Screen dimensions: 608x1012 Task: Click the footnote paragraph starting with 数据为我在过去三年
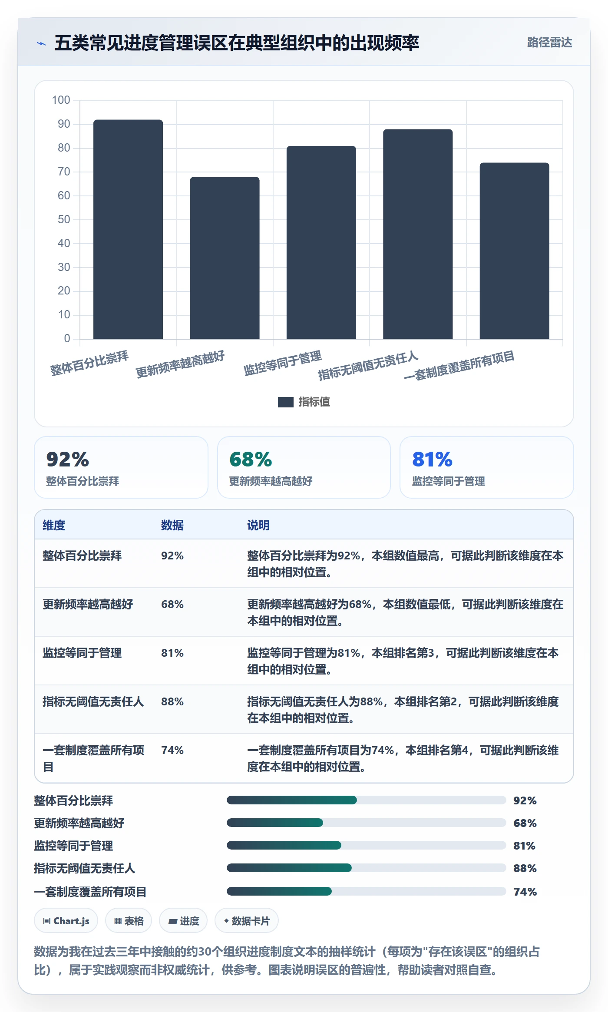(287, 960)
